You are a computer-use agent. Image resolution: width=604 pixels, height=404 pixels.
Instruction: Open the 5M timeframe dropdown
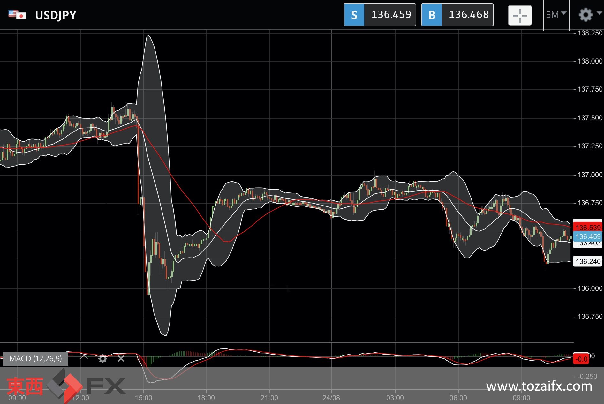coord(556,15)
